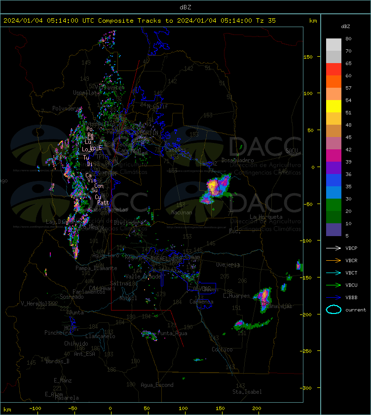The height and width of the screenshot is (415, 371).
Task: Pick the magenta 39-42 dBZ swatch
Action: click(334, 155)
